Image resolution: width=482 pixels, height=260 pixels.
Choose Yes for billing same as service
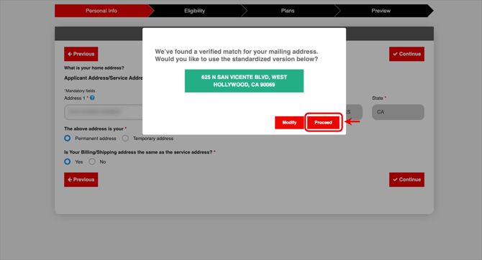tap(68, 162)
